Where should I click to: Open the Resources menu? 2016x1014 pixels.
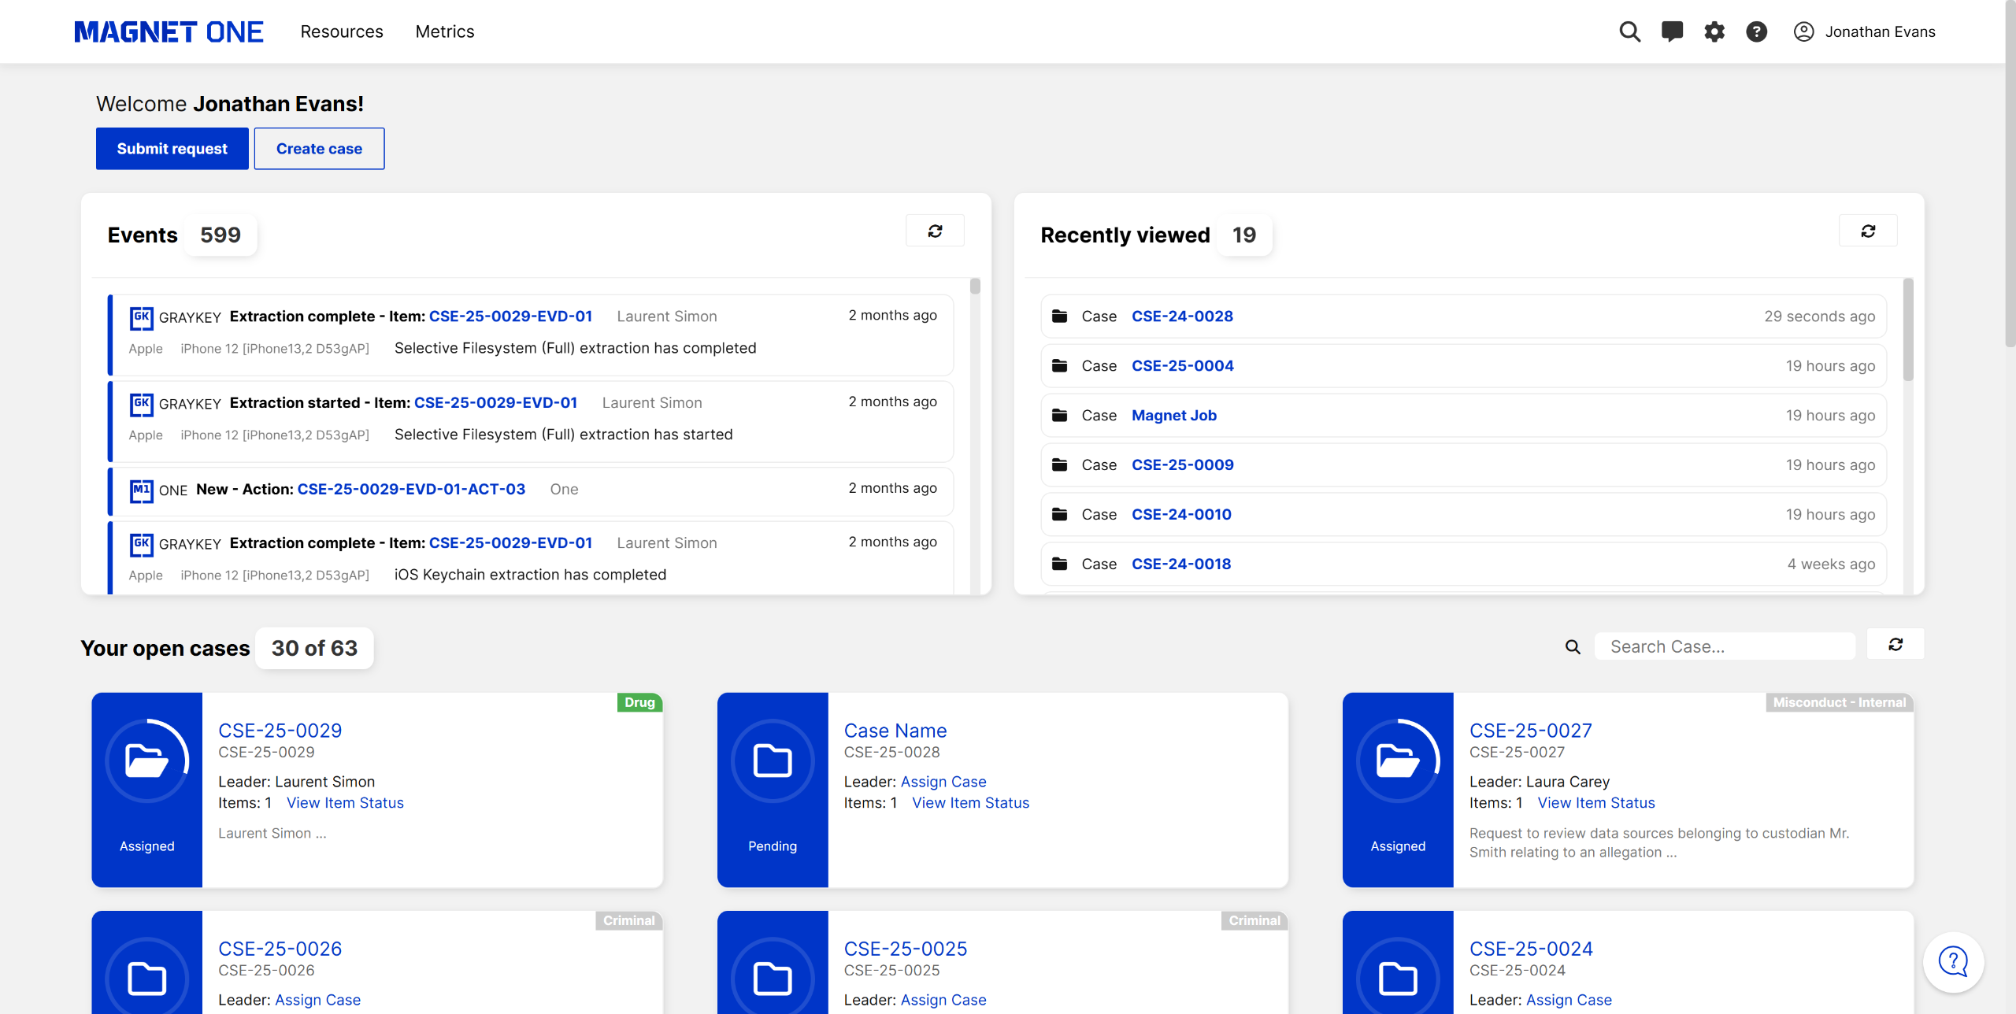tap(342, 31)
